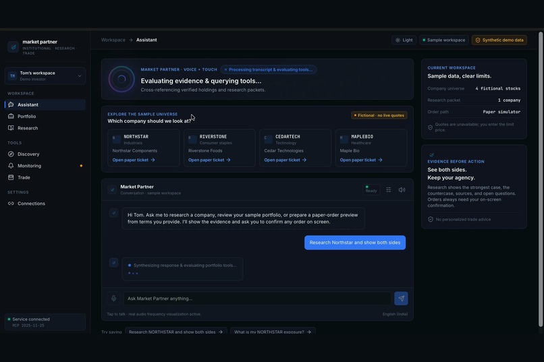
Task: Toggle the Light theme button
Action: 404,40
